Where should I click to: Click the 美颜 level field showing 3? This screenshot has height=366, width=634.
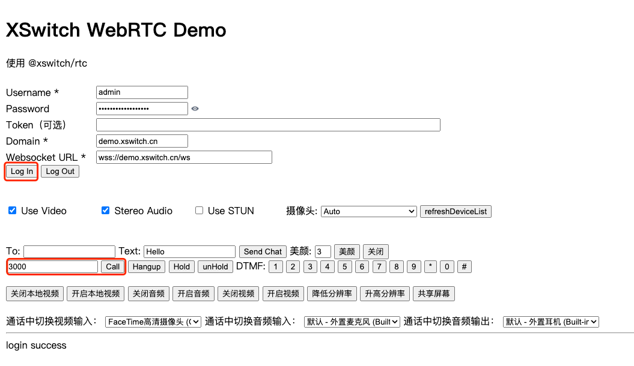pos(323,251)
